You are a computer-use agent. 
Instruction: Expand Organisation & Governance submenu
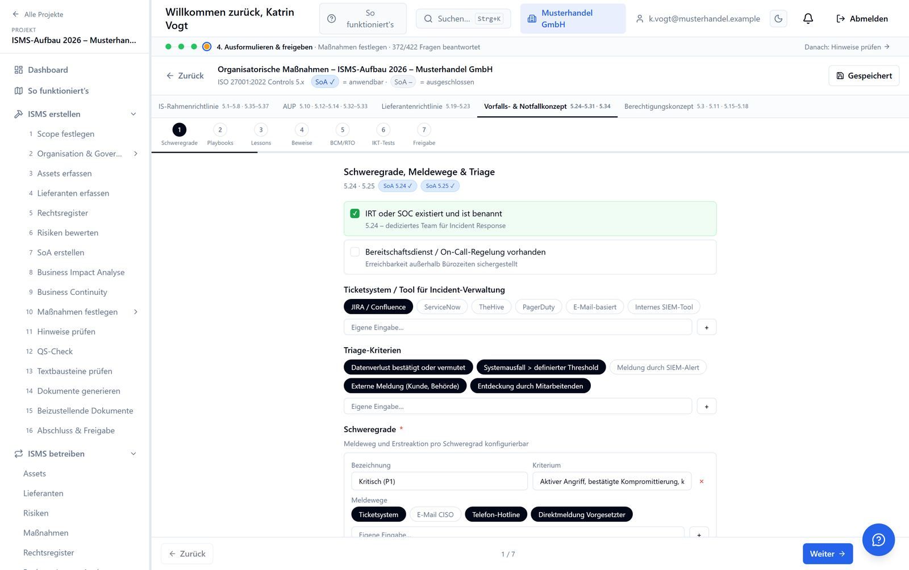coord(136,154)
